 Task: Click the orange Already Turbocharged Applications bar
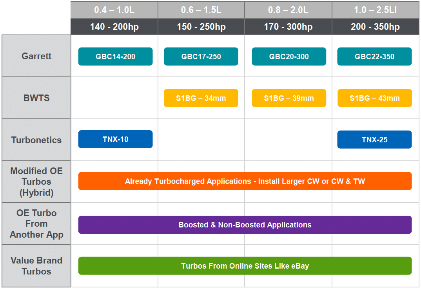(x=245, y=181)
